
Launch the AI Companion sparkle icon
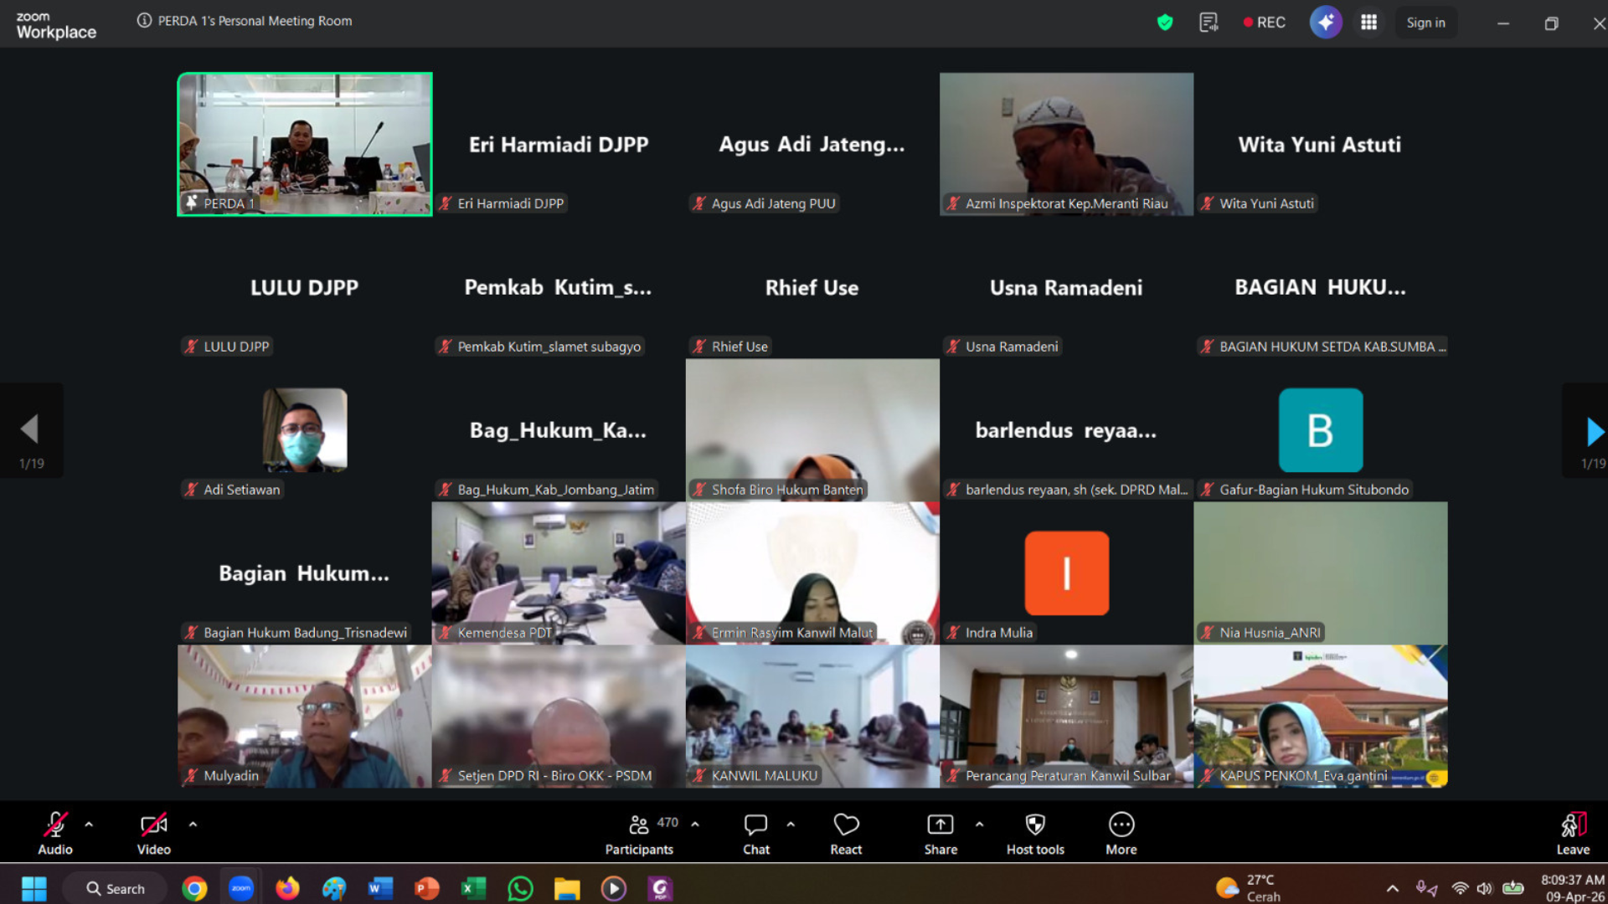1325,23
